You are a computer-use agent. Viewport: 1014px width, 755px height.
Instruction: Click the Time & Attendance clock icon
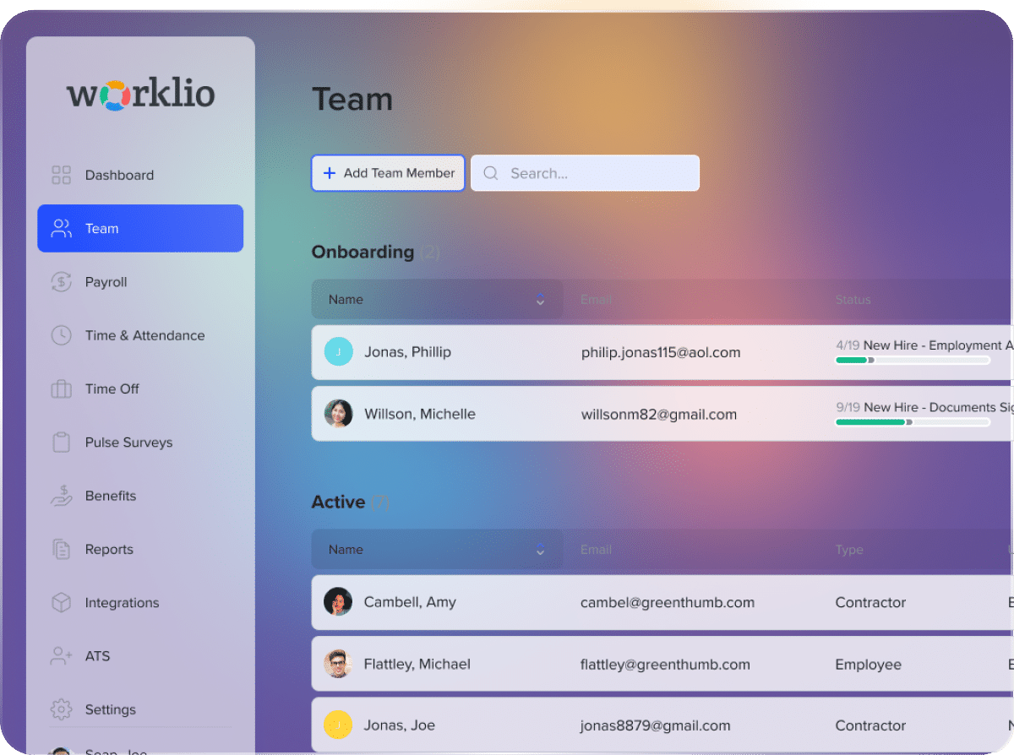(61, 335)
